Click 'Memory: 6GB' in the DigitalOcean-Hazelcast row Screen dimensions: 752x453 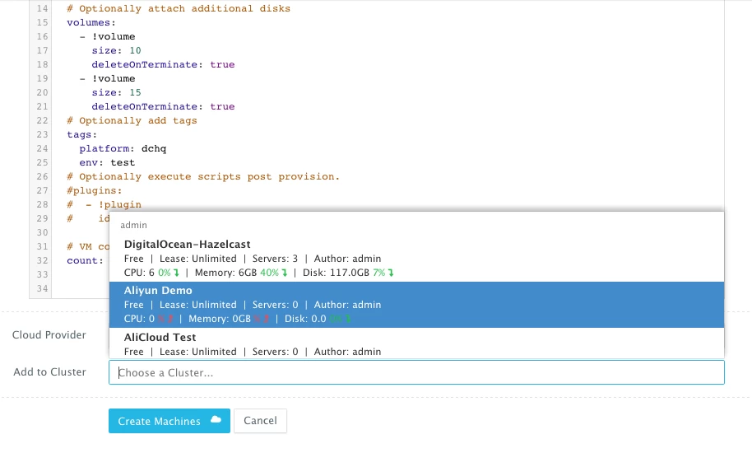(x=226, y=273)
